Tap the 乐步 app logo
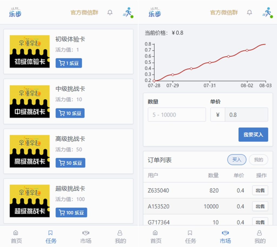Viewport: 277px width, 247px height. click(x=16, y=12)
